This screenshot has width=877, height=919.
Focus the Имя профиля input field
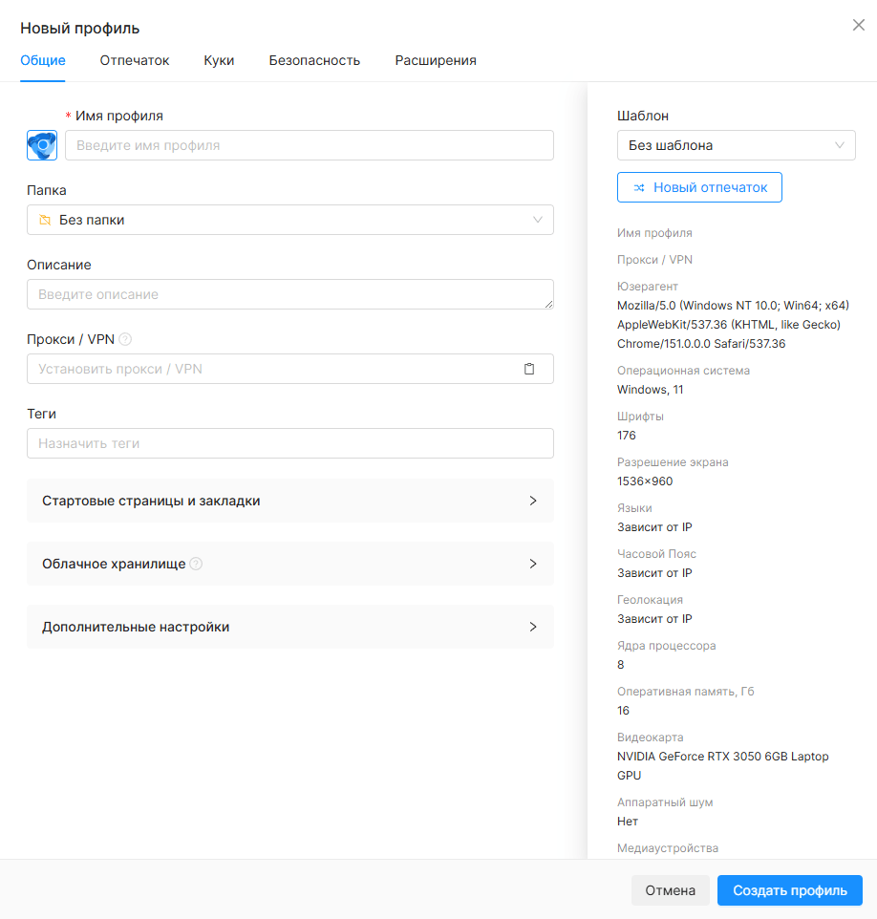pos(309,145)
